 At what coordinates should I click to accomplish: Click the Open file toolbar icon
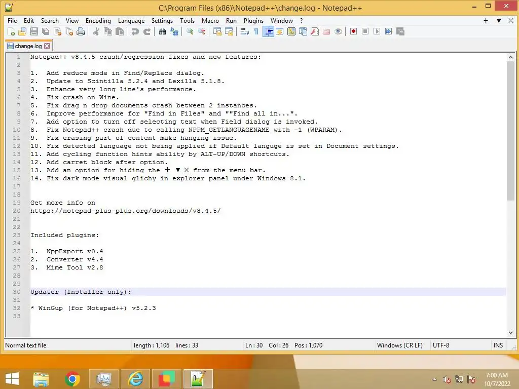tap(22, 31)
